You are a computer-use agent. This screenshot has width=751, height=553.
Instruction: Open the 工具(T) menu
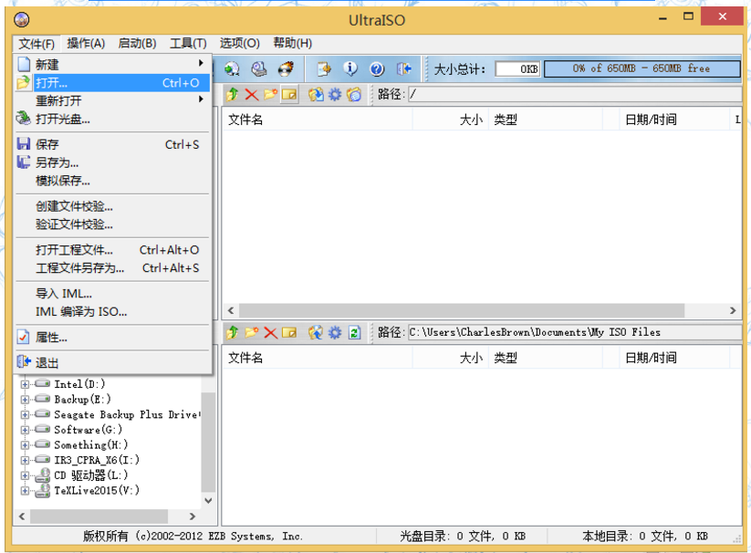pyautogui.click(x=188, y=44)
